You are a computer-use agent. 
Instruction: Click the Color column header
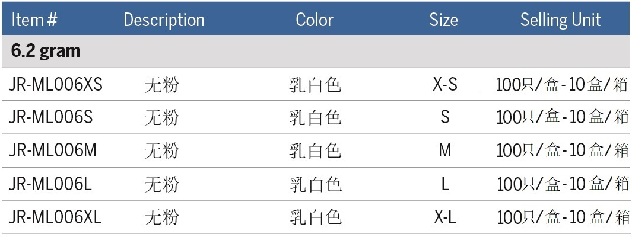tap(316, 20)
